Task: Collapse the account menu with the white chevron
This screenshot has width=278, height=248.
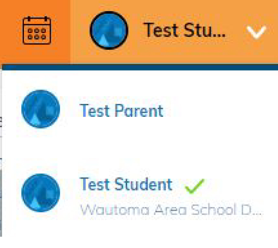Action: pyautogui.click(x=257, y=32)
